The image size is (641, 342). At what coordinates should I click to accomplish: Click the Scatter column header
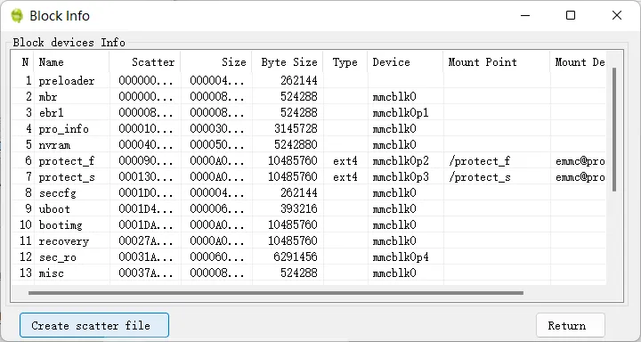pos(145,62)
